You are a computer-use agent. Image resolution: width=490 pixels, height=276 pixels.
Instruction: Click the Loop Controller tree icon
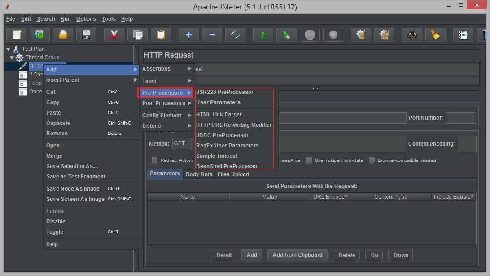[x=23, y=84]
